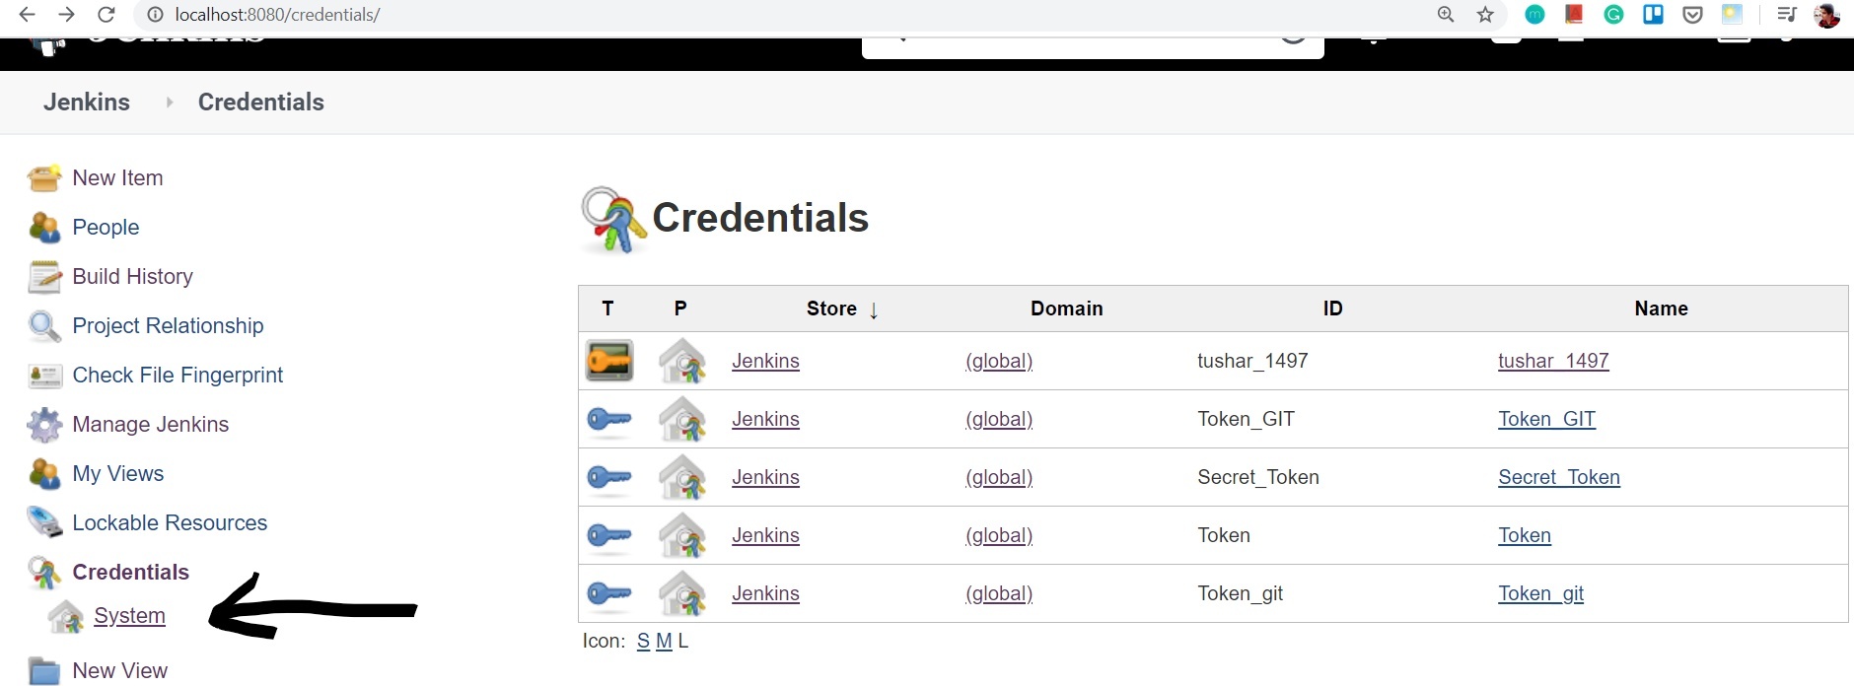Sort by the Domain column header
Viewport: 1854px width, 686px height.
pos(1066,309)
